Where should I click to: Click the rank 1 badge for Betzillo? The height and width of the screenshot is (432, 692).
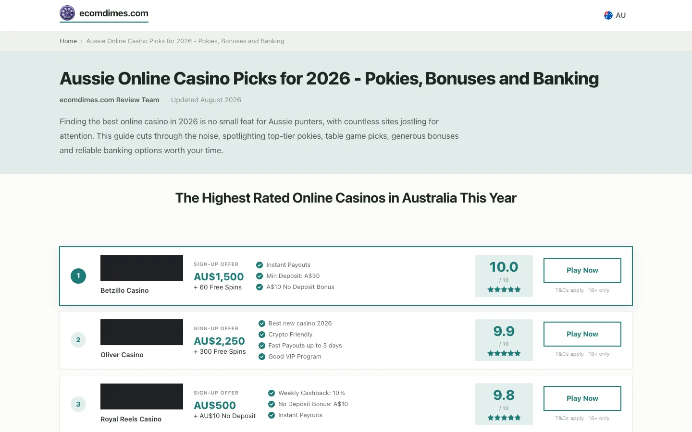78,276
